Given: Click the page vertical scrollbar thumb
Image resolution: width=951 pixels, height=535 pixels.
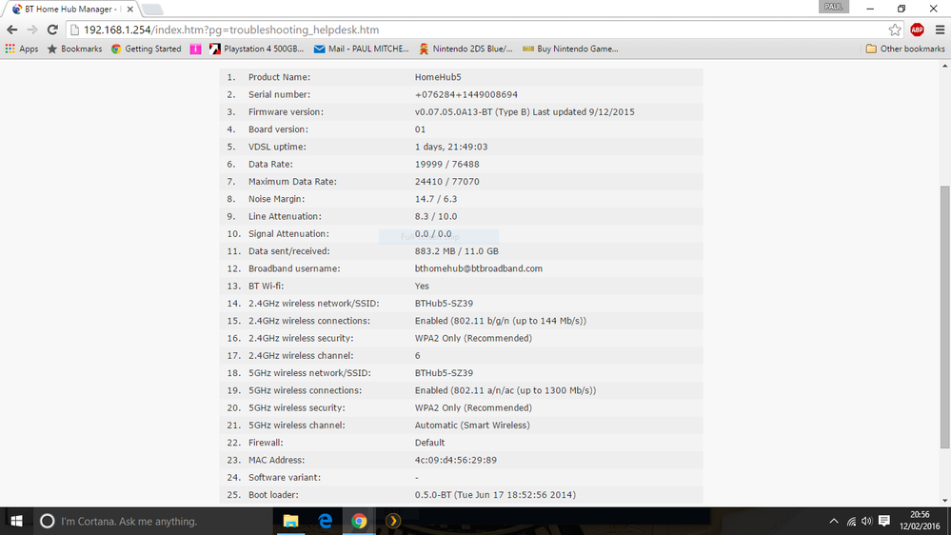Looking at the screenshot, I should point(945,317).
